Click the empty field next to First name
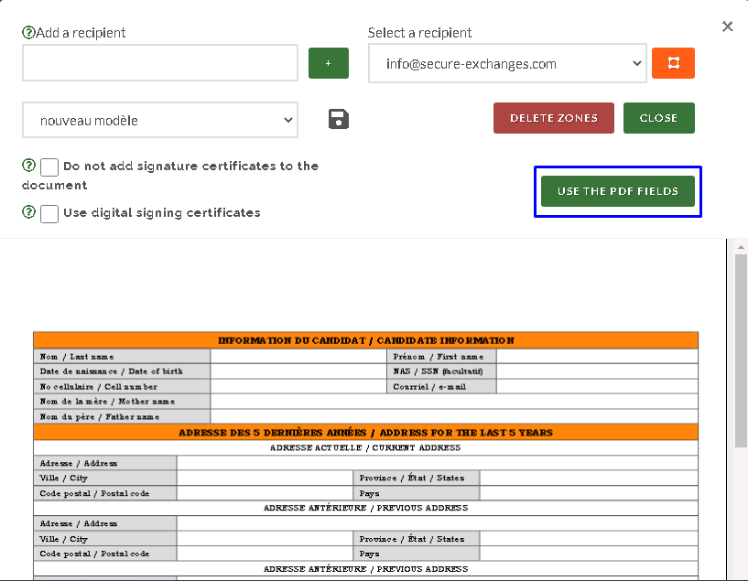The width and height of the screenshot is (748, 581). pyautogui.click(x=597, y=357)
